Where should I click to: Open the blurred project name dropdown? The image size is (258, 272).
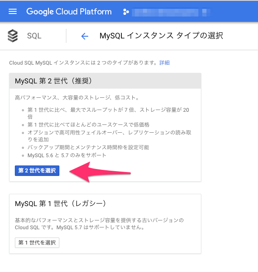click(x=165, y=12)
